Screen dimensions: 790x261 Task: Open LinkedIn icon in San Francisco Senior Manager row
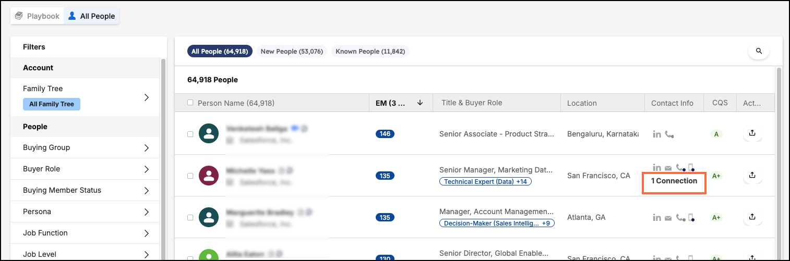657,168
